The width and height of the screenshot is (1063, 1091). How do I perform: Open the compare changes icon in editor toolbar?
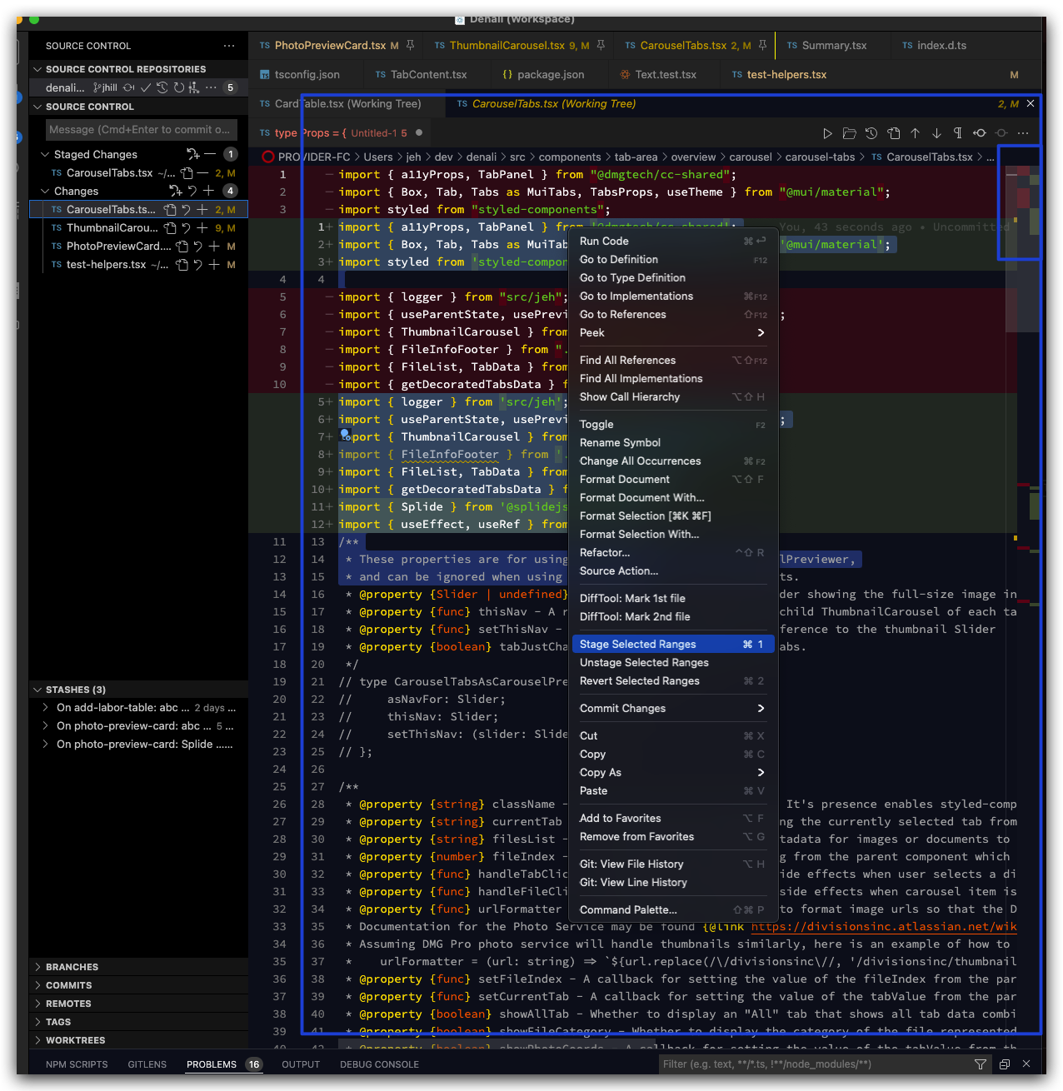(x=894, y=133)
